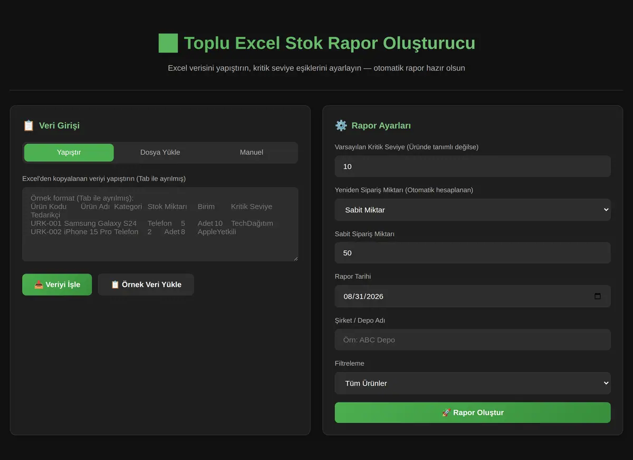This screenshot has width=633, height=460.
Task: Click the Sabit Sipariş Miktarı label
Action: pos(365,234)
